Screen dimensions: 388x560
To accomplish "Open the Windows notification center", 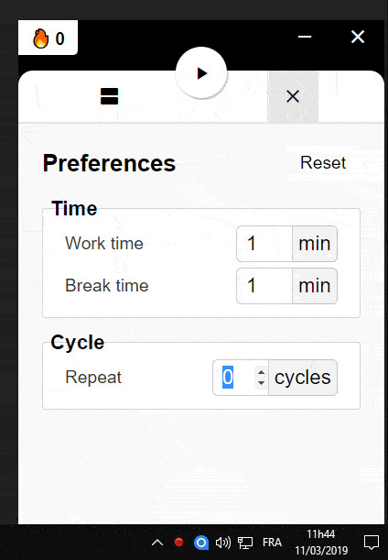I will 372,543.
